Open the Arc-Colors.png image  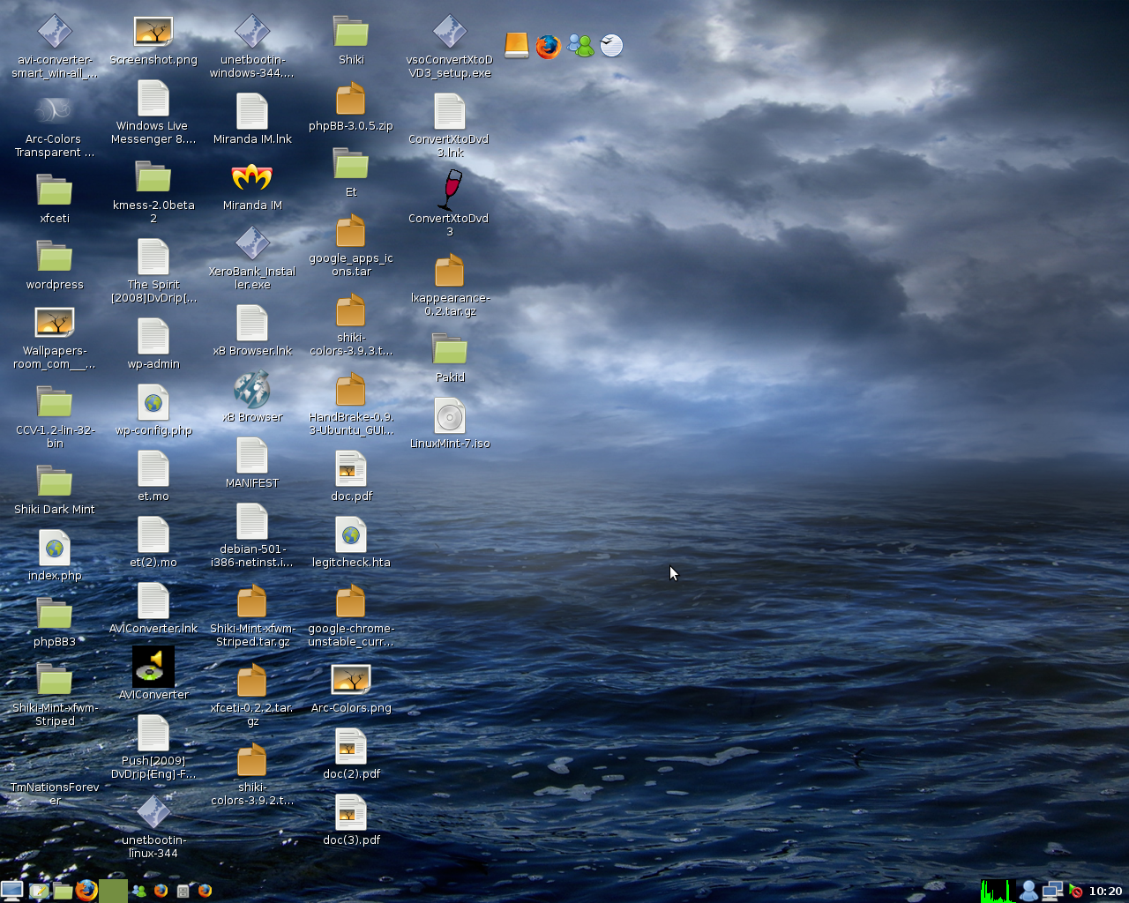point(351,679)
